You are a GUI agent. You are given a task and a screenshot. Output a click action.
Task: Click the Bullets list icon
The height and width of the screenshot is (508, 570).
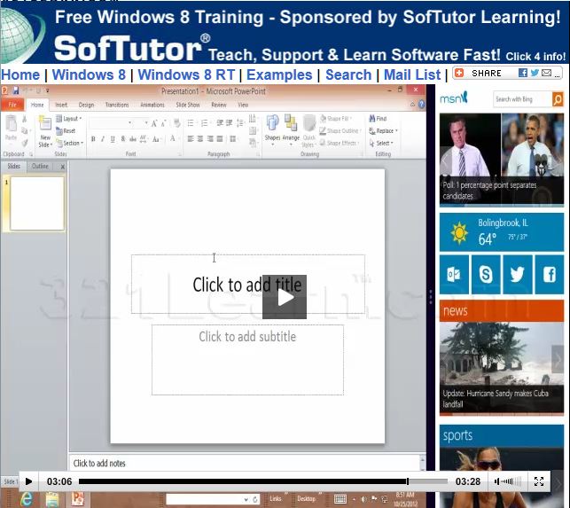191,123
